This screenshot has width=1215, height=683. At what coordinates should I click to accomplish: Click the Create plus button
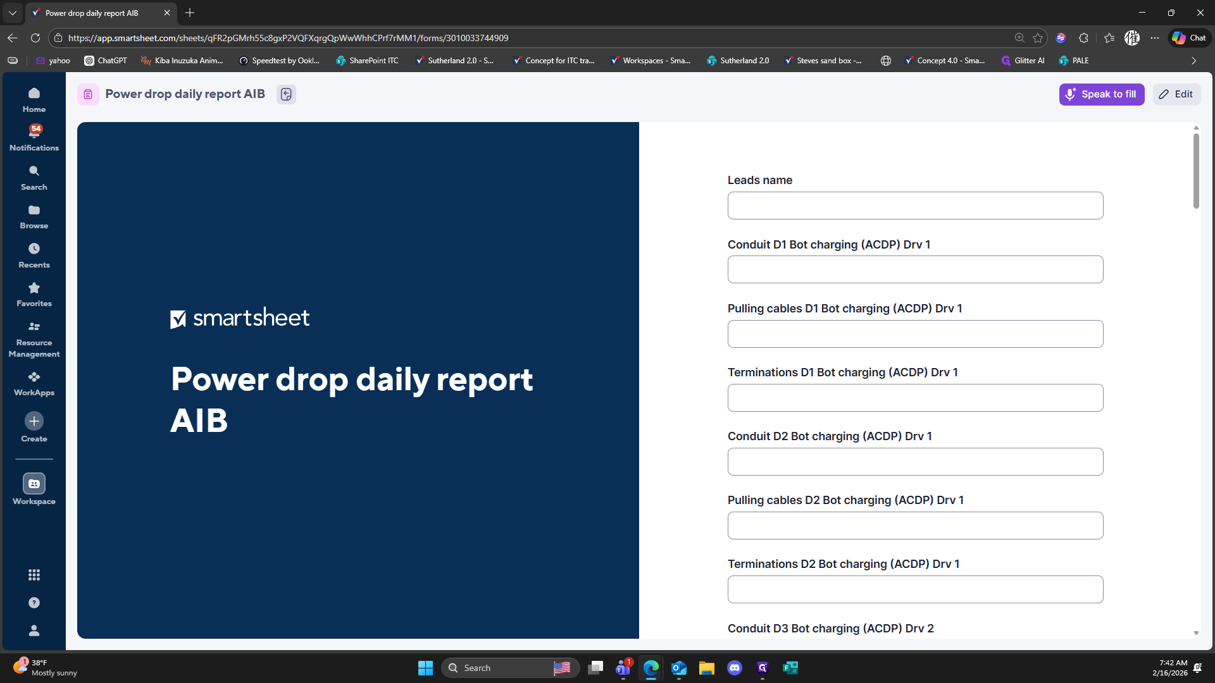point(34,421)
